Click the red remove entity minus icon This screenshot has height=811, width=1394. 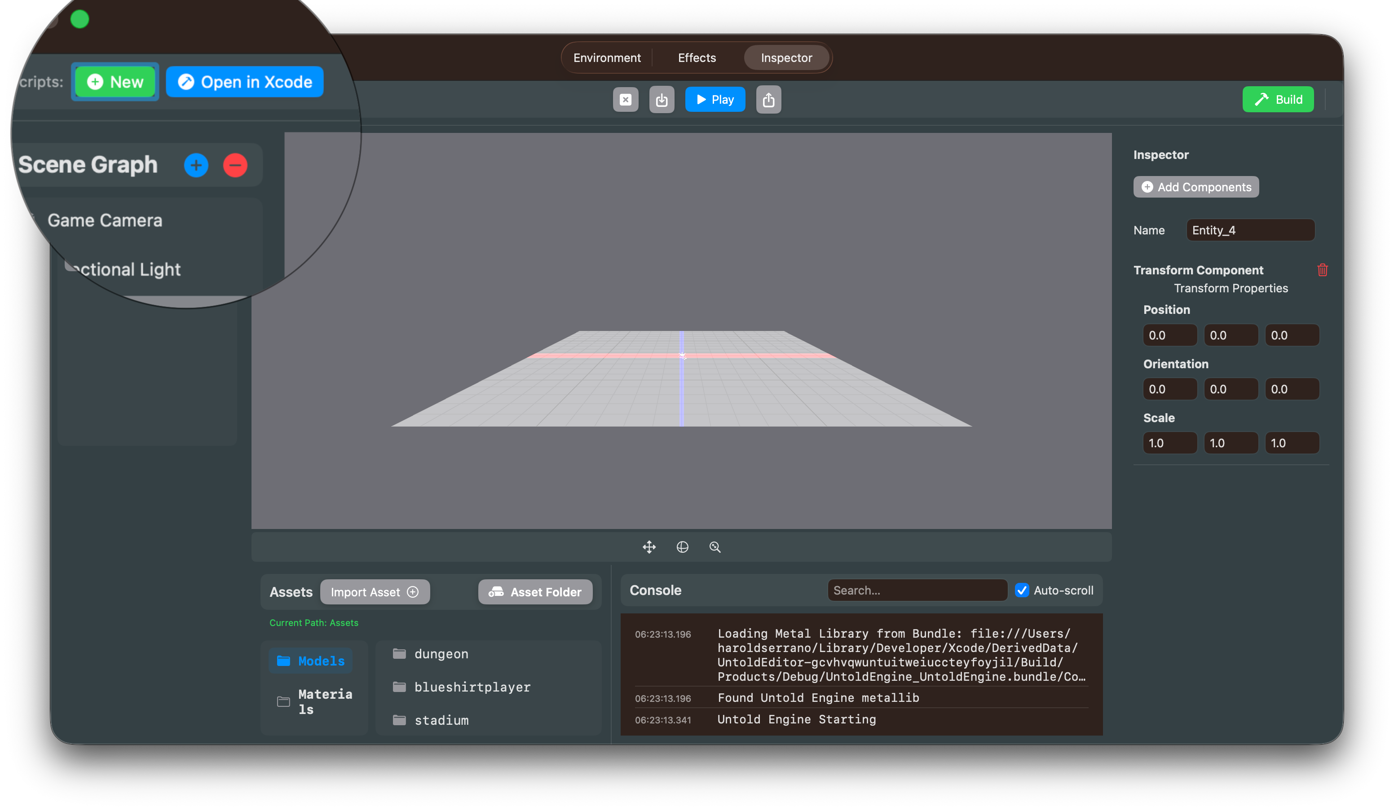click(x=235, y=165)
